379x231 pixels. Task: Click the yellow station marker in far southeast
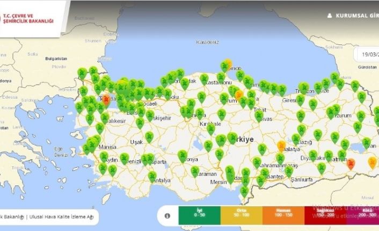[372, 162]
